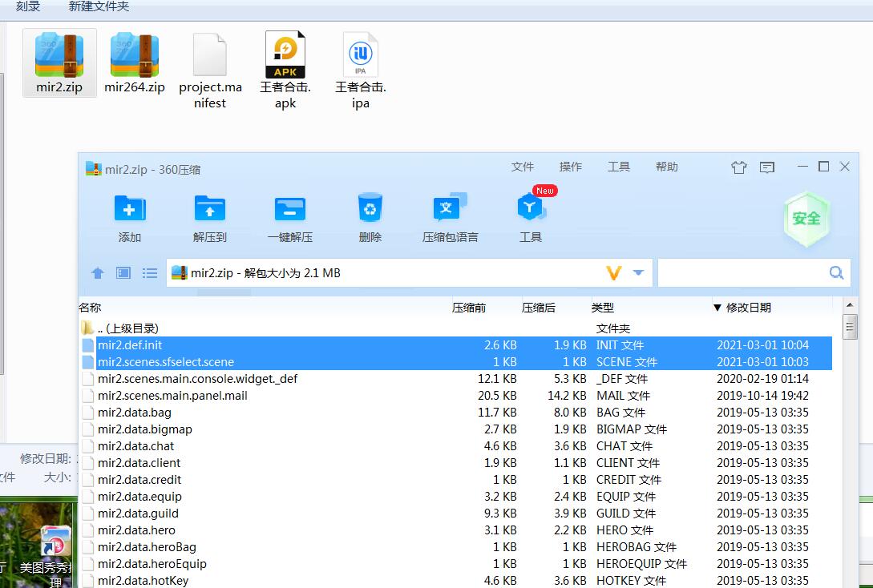Click the search magnifier icon
873x588 pixels.
[x=836, y=273]
